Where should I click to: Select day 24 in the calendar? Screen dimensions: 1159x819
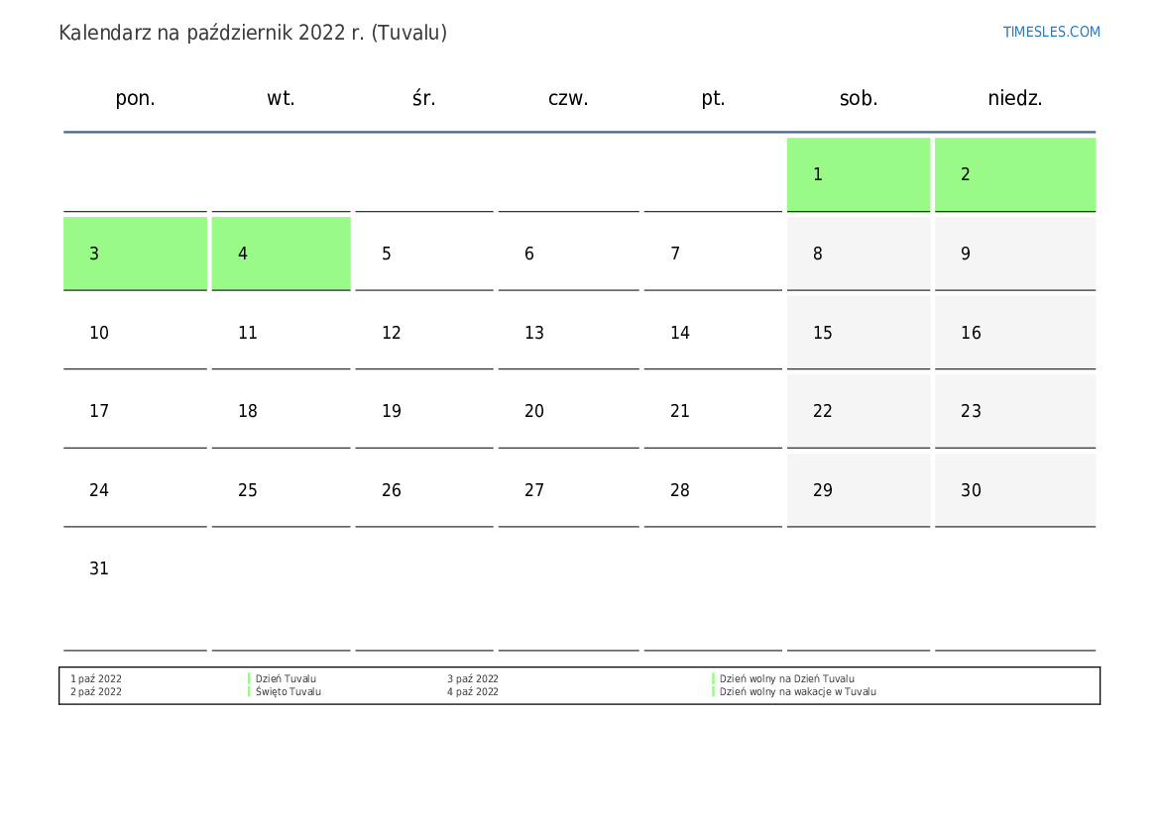pyautogui.click(x=135, y=489)
